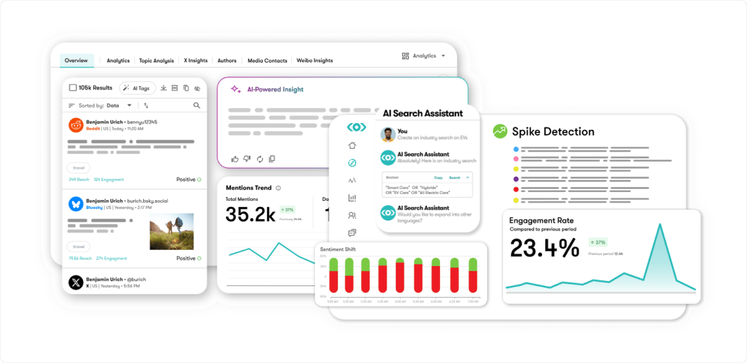Screen dimensions: 747x363
Task: Click 'Benjamin Urich • burich.bsky.social' author line
Action: pos(127,201)
